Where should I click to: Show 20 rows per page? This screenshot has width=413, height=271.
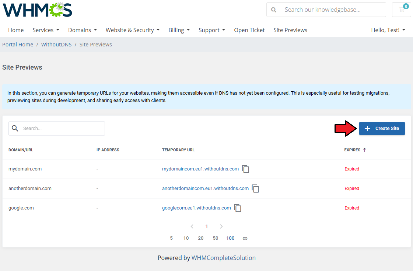coord(201,238)
